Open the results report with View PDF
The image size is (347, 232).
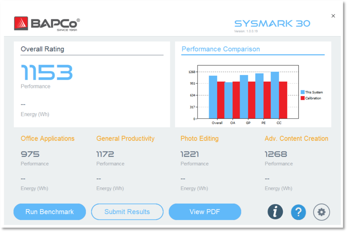click(x=205, y=212)
